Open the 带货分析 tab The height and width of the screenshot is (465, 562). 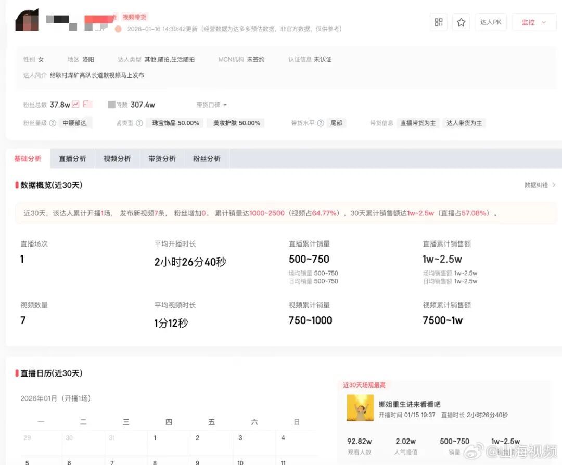tap(162, 159)
